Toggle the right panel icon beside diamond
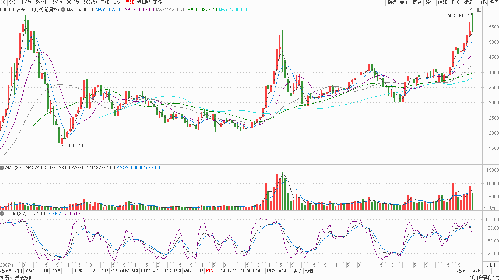Image resolution: width=499 pixels, height=280 pixels. point(479,9)
